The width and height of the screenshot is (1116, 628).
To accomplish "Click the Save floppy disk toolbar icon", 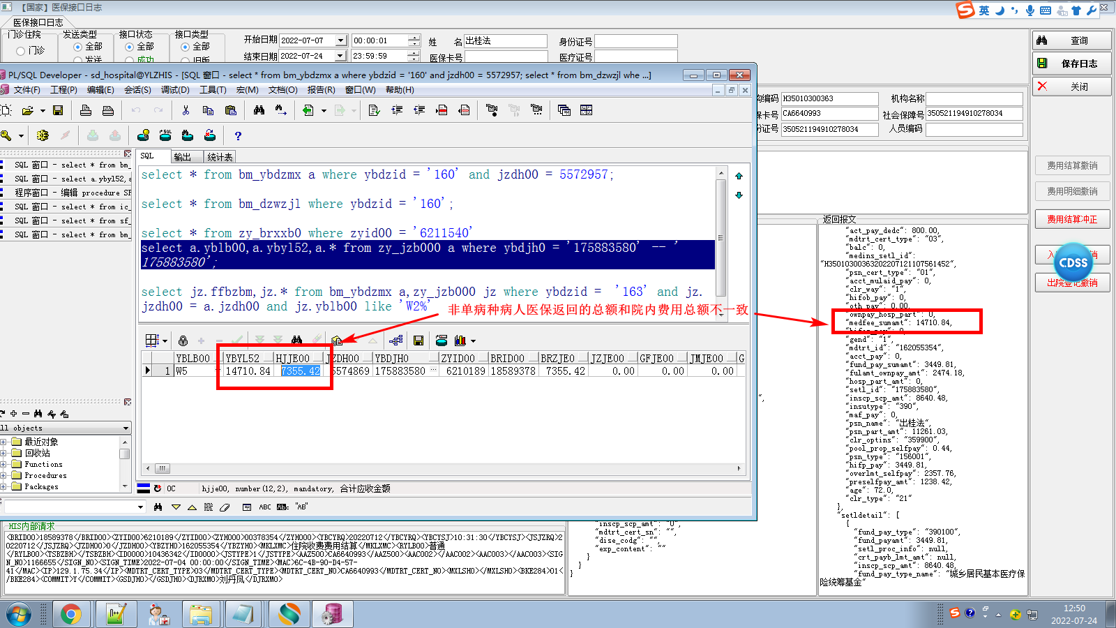I will (58, 110).
